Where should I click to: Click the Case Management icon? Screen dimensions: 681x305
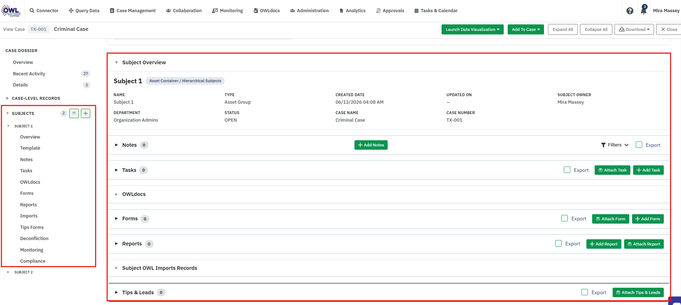pyautogui.click(x=112, y=11)
